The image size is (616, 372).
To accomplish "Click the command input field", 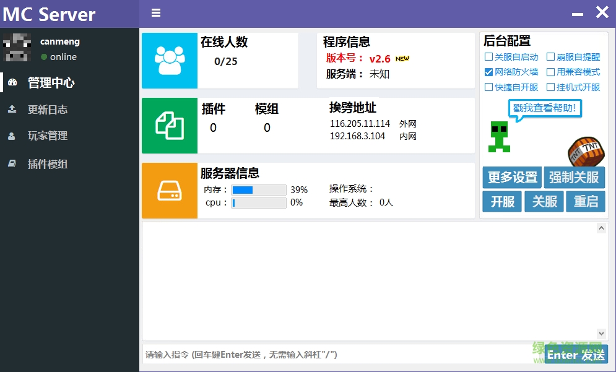I will (x=341, y=355).
